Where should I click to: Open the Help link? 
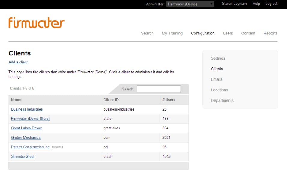256,4
